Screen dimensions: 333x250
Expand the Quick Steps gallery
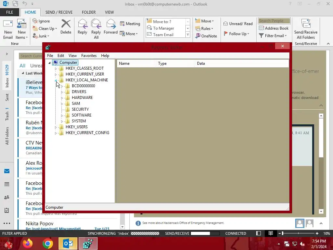point(188,35)
